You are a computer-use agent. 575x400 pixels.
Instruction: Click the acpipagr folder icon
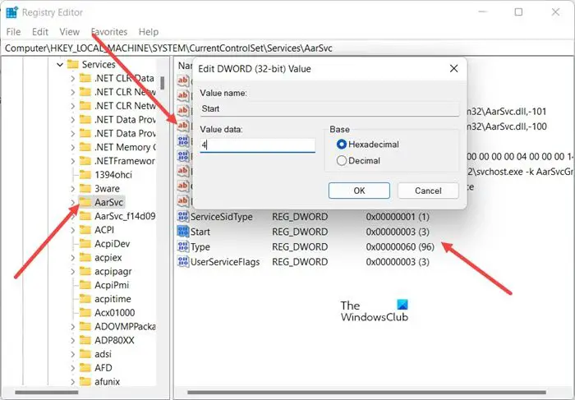tap(85, 271)
